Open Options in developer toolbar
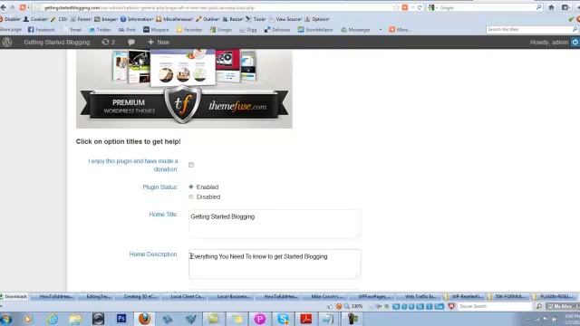Screen dimensions: 580x326 coord(317,19)
